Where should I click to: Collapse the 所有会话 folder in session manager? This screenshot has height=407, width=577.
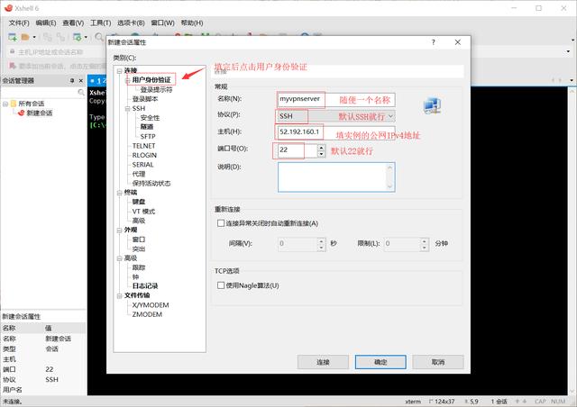coord(5,104)
